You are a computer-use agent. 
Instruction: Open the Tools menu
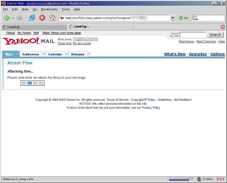pyautogui.click(x=65, y=9)
